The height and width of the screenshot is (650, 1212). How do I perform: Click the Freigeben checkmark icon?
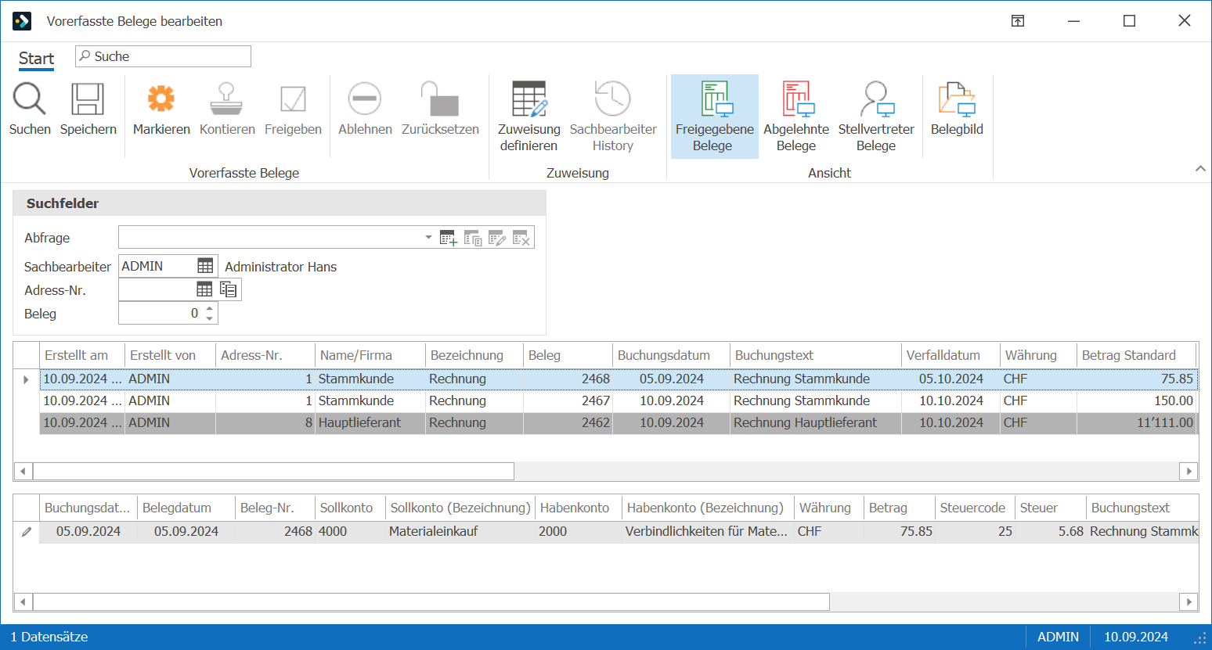click(x=293, y=99)
